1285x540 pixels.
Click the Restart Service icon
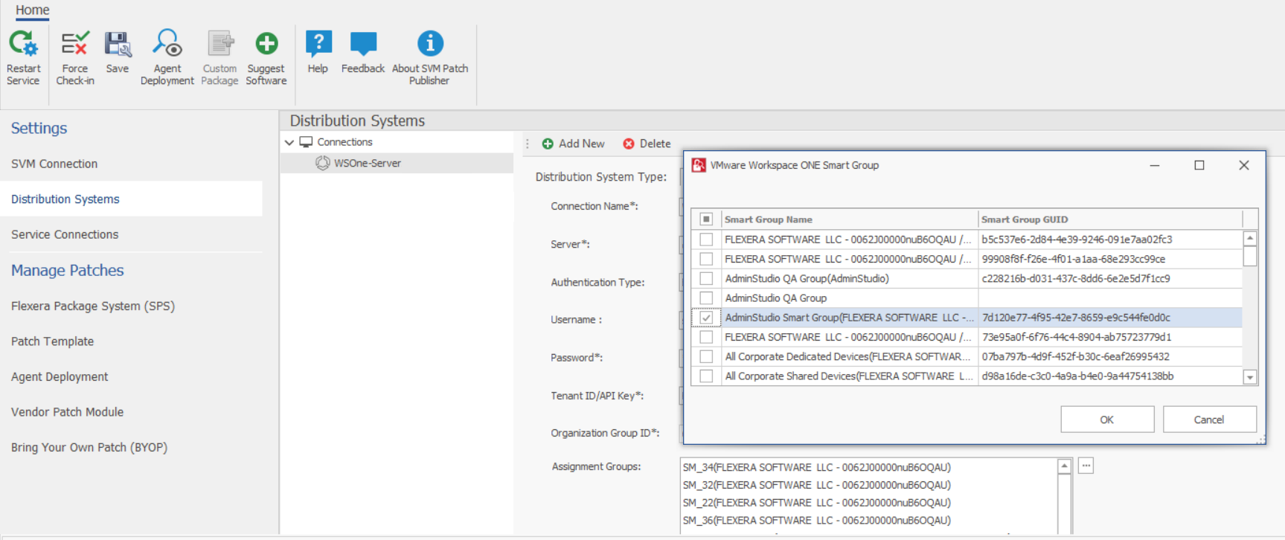point(23,43)
